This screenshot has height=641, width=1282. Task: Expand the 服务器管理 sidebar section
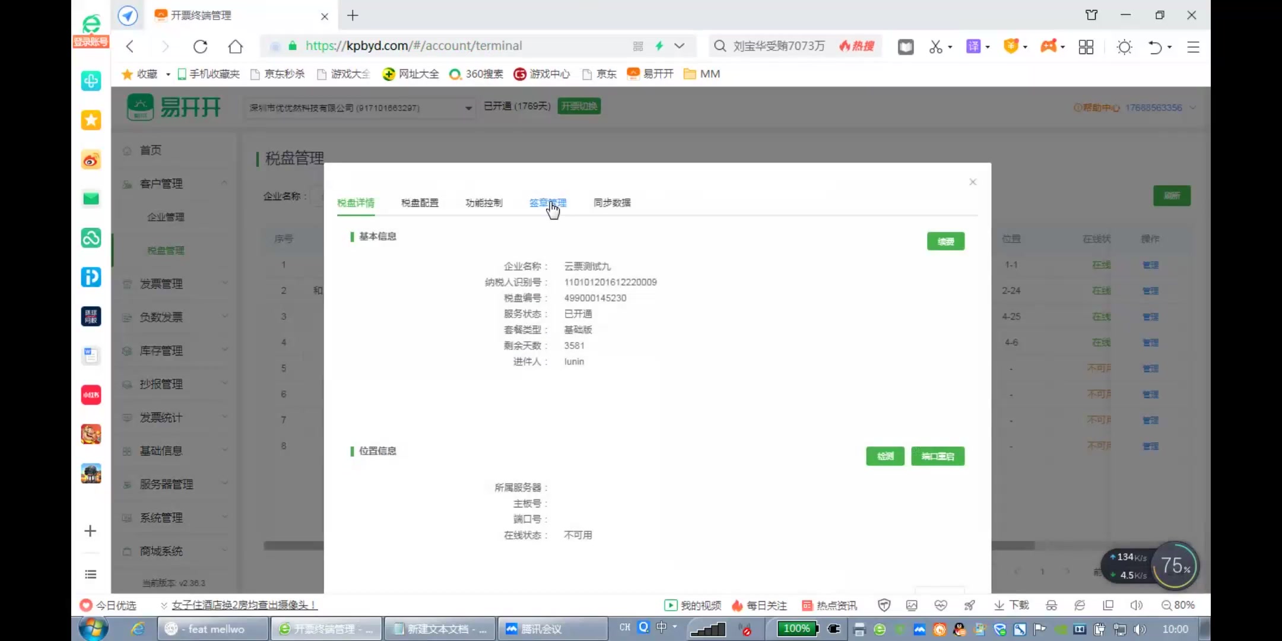coord(174,484)
